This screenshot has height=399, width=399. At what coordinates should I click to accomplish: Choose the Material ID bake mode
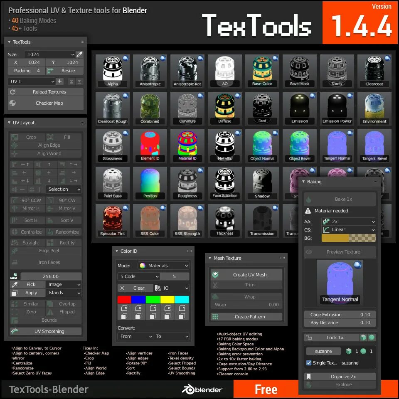click(x=187, y=146)
